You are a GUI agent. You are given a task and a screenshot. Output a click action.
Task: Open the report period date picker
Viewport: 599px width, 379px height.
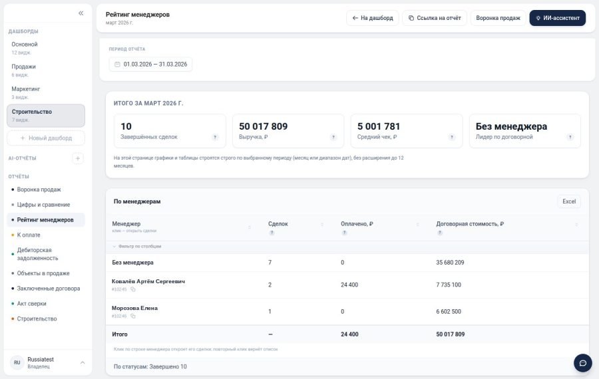pyautogui.click(x=150, y=64)
